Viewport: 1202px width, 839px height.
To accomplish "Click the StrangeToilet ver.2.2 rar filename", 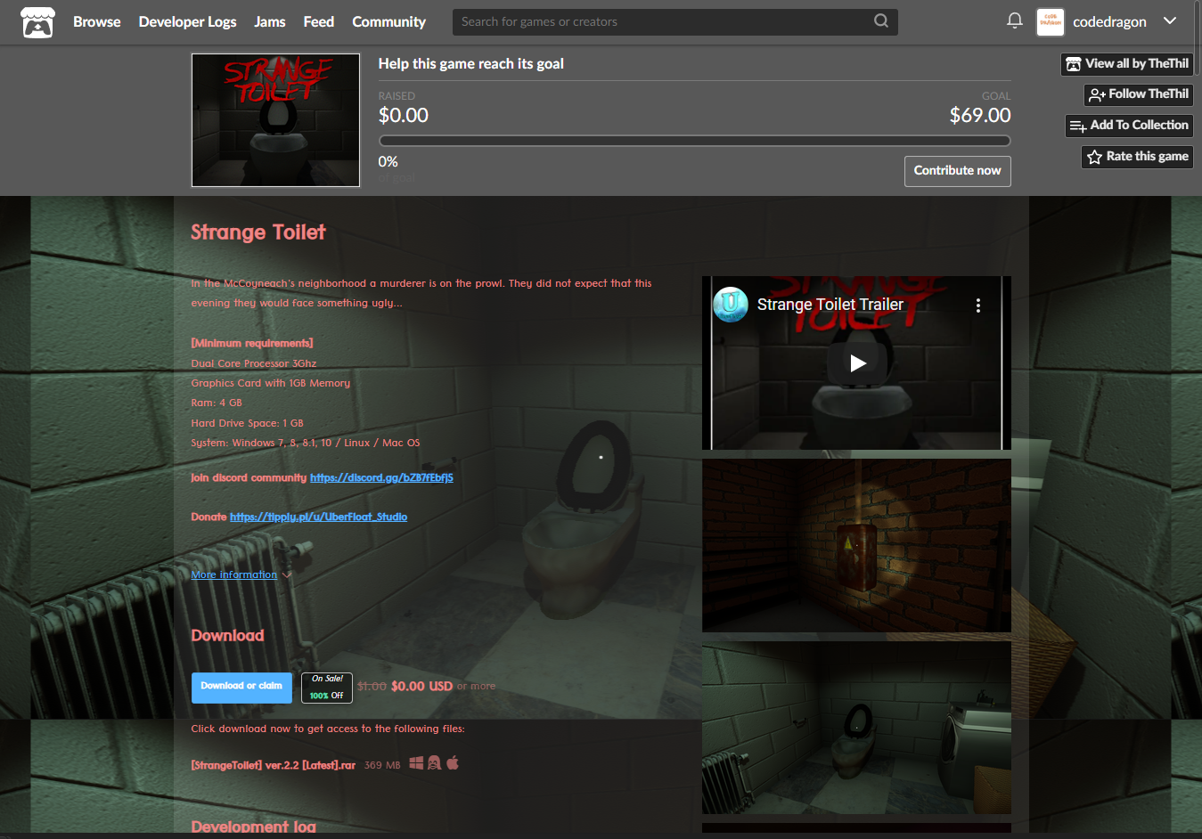I will [x=273, y=765].
